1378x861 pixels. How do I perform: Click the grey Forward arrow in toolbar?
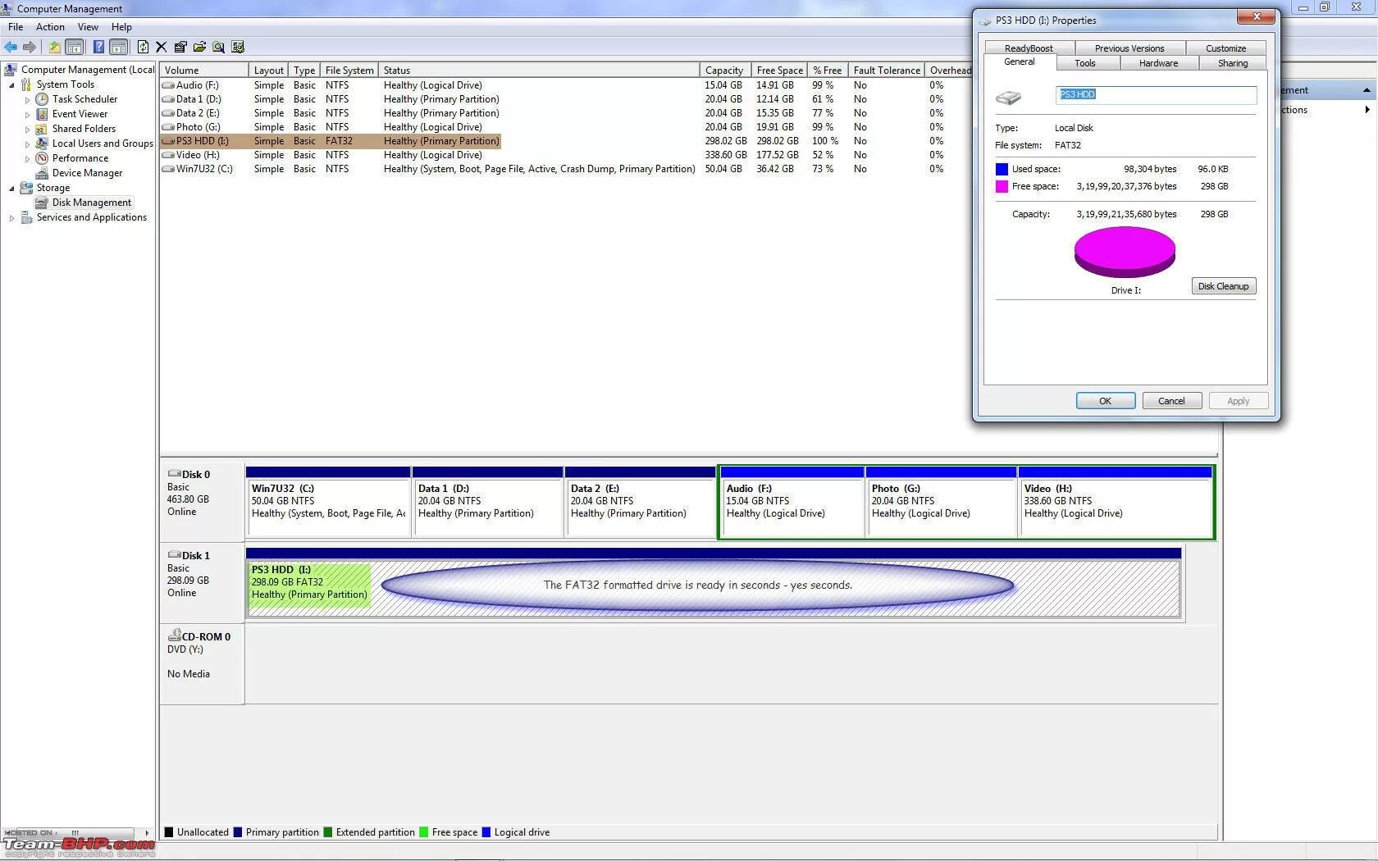tap(30, 48)
